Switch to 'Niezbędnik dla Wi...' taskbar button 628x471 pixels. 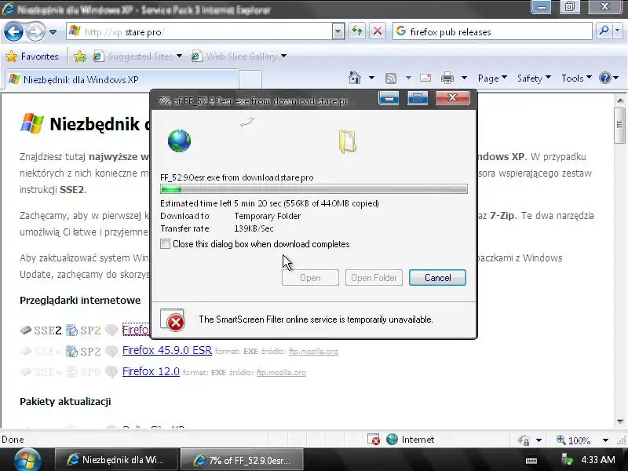pos(116,459)
